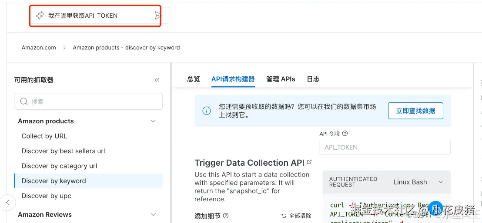Click 全部清除 to clear all details
The width and height of the screenshot is (482, 223).
tap(296, 216)
